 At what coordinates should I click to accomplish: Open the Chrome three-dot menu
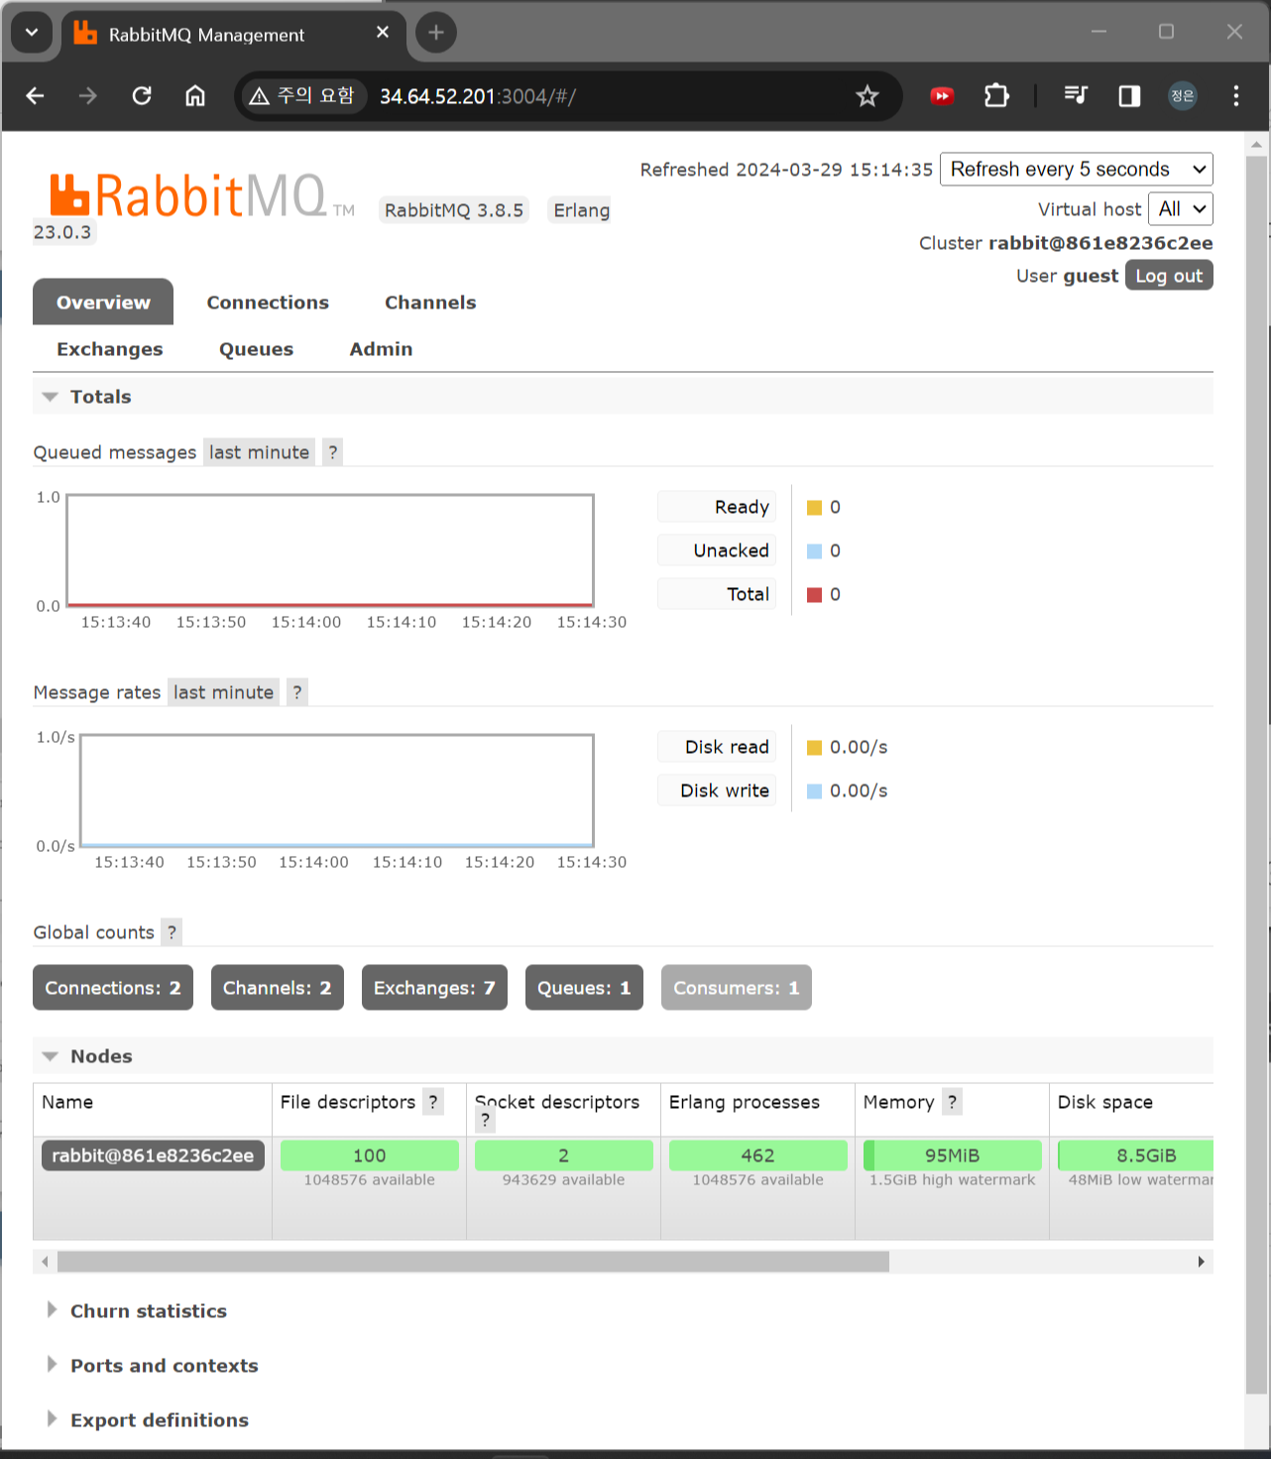point(1235,96)
